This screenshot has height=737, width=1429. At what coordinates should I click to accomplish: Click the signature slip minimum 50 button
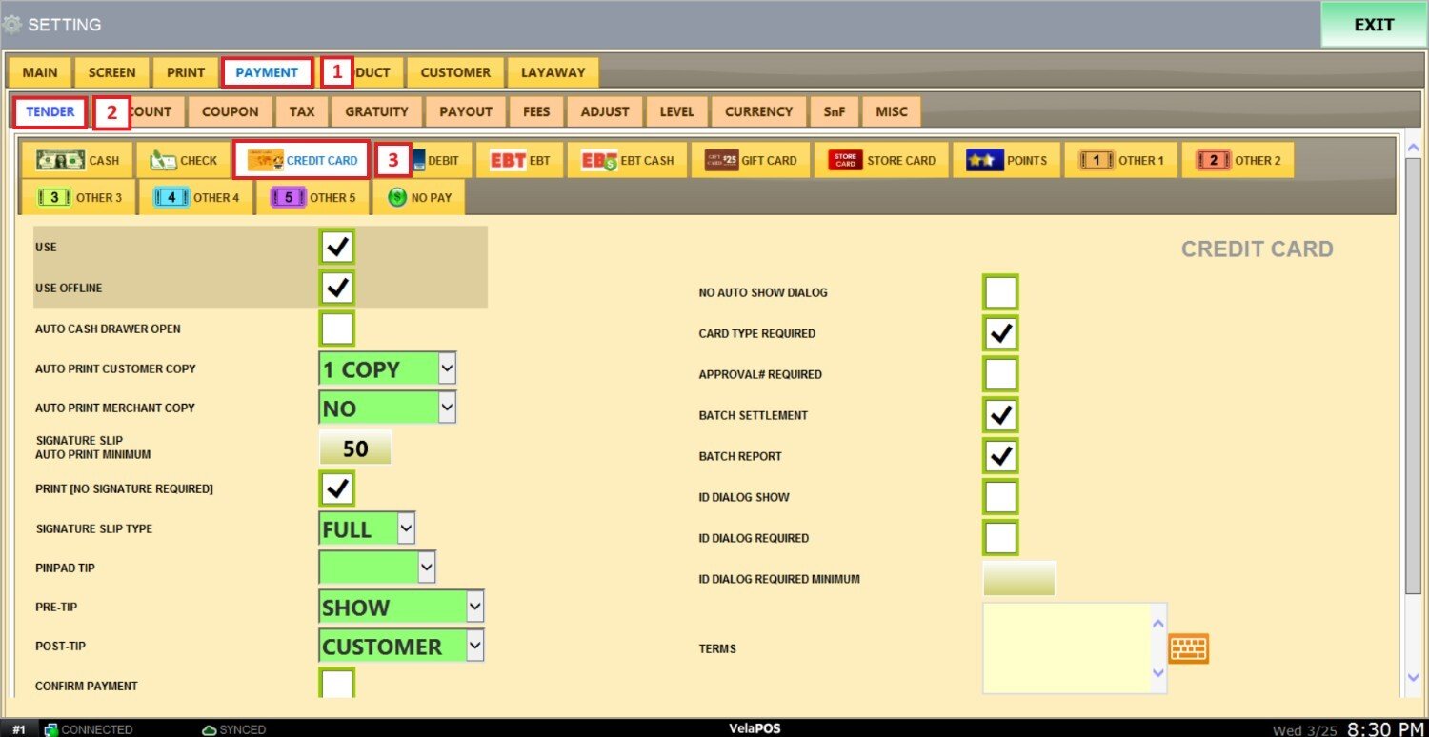pos(355,448)
